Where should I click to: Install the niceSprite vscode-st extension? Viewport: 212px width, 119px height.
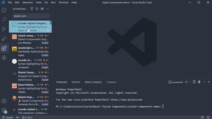45,67
